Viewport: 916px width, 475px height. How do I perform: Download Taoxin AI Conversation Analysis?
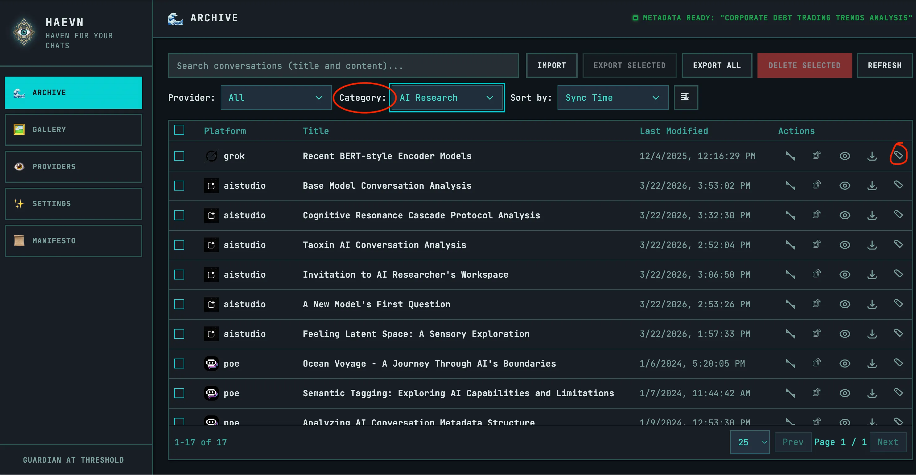tap(872, 245)
